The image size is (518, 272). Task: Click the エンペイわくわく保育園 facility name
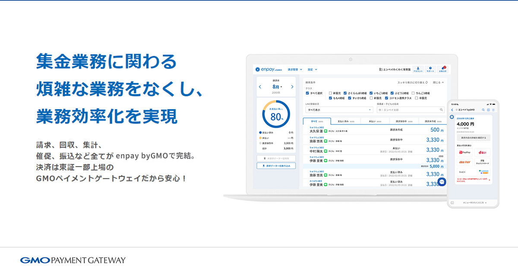coord(395,69)
